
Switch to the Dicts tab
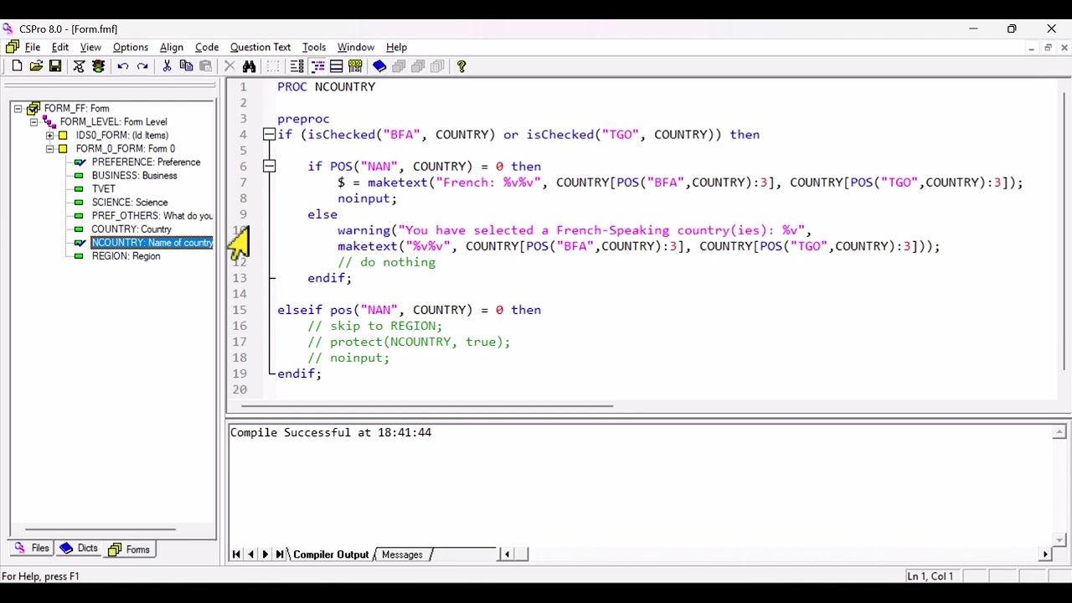[80, 549]
